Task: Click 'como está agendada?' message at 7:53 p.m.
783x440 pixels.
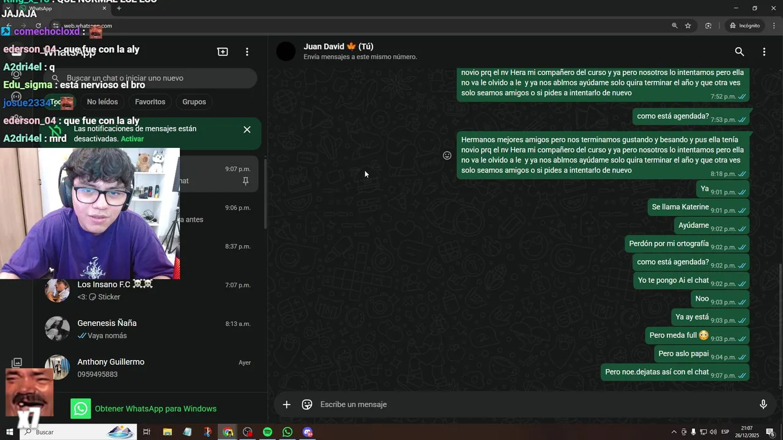Action: pos(691,117)
